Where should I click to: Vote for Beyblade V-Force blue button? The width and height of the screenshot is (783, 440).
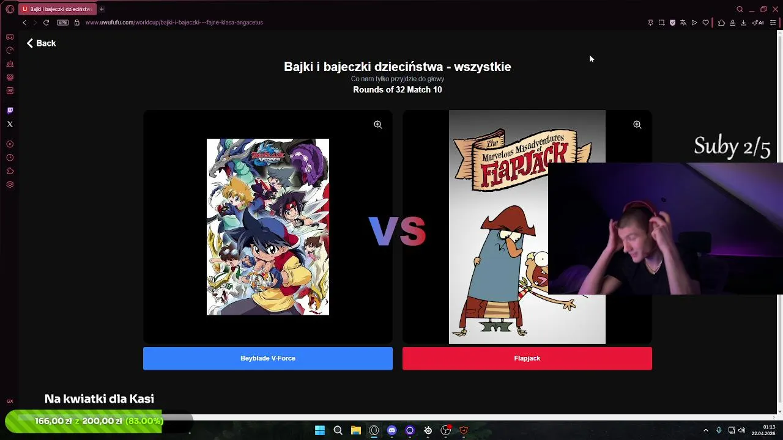click(x=268, y=358)
